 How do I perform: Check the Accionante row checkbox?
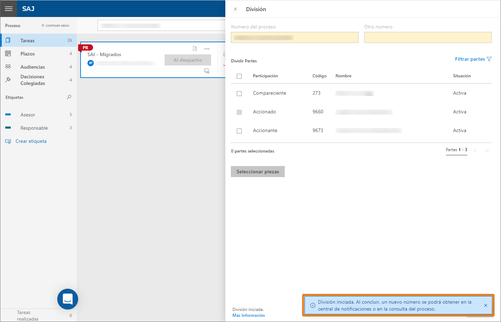tap(239, 131)
